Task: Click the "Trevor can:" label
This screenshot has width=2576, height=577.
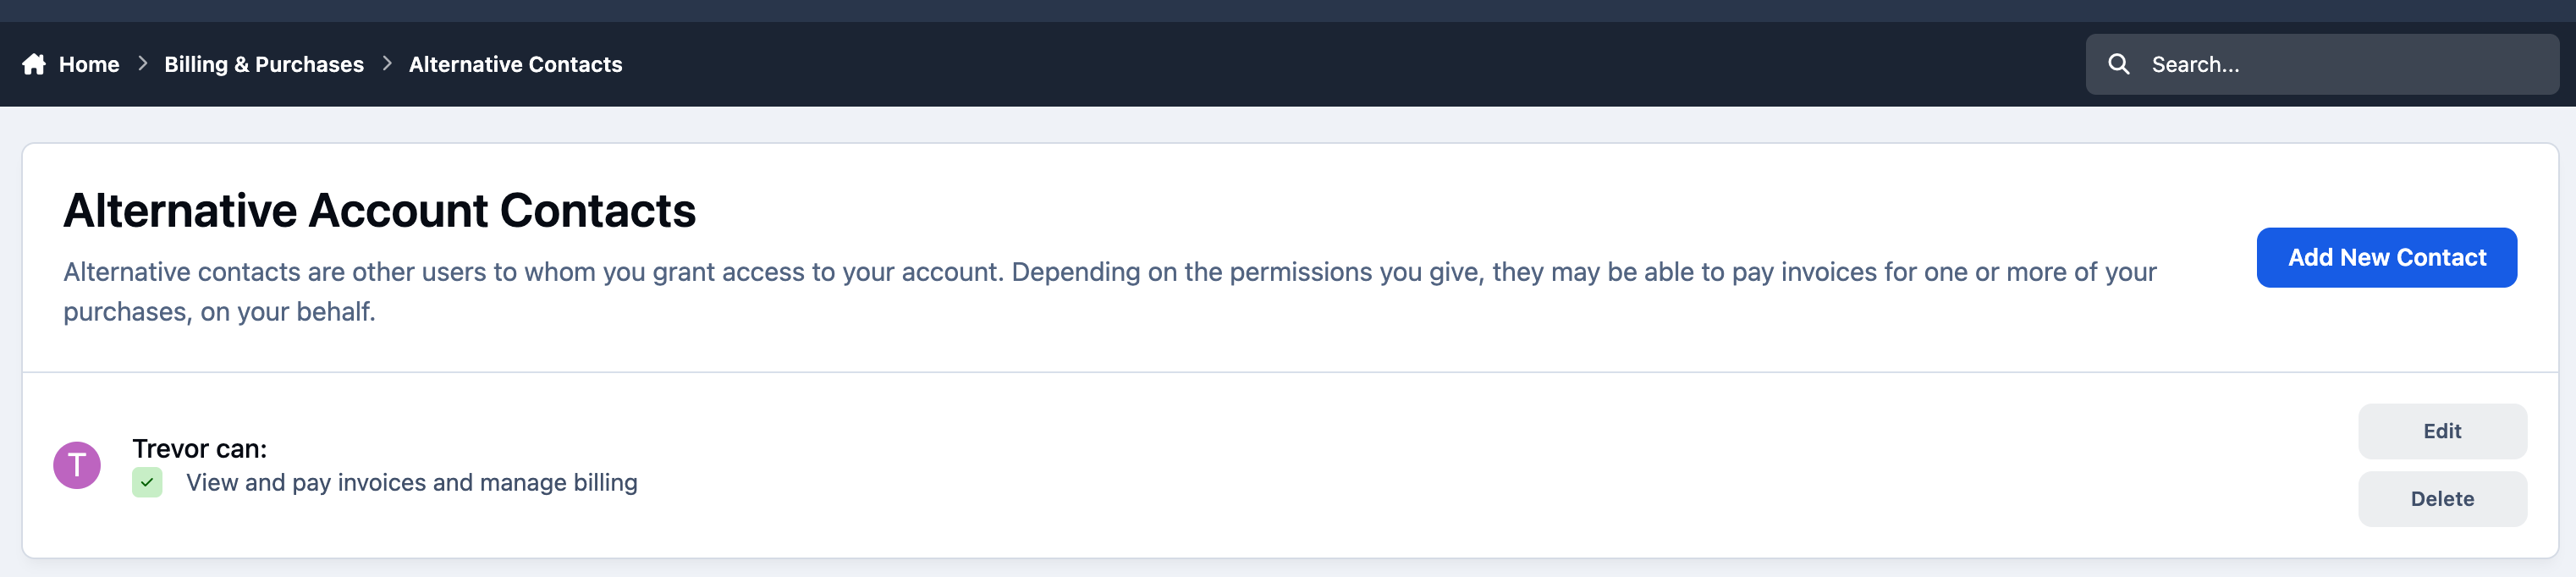Action: coord(199,448)
